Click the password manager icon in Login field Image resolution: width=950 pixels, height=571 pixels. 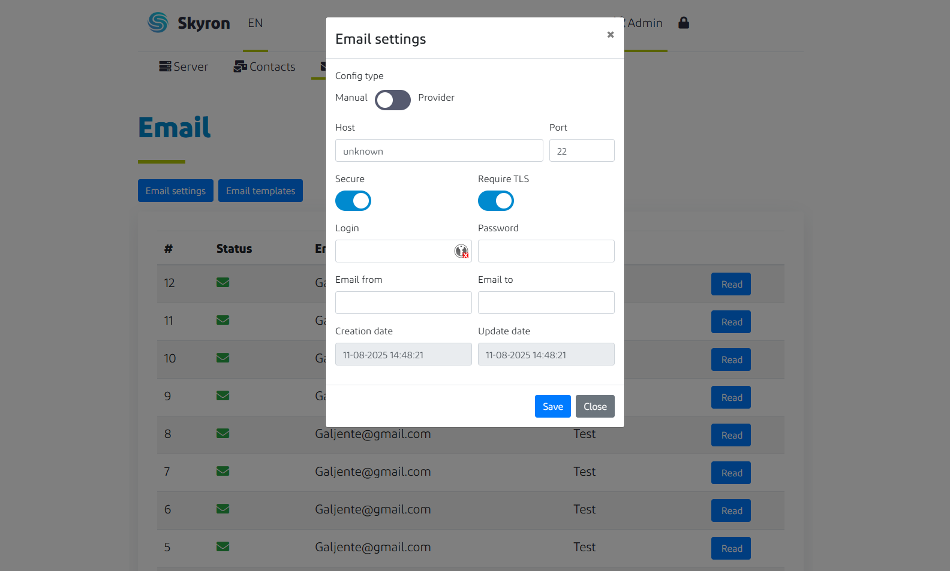461,251
